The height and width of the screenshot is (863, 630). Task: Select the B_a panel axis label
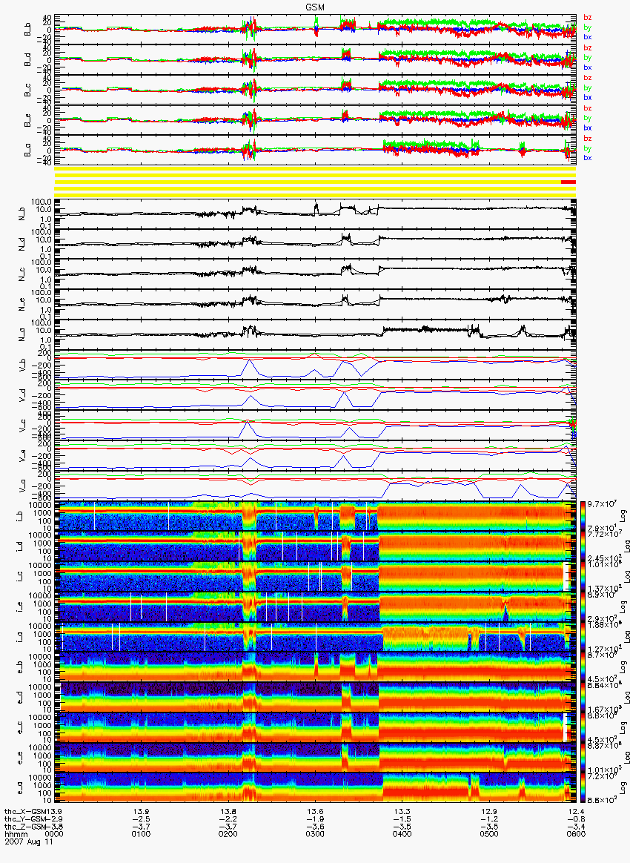pyautogui.click(x=27, y=151)
